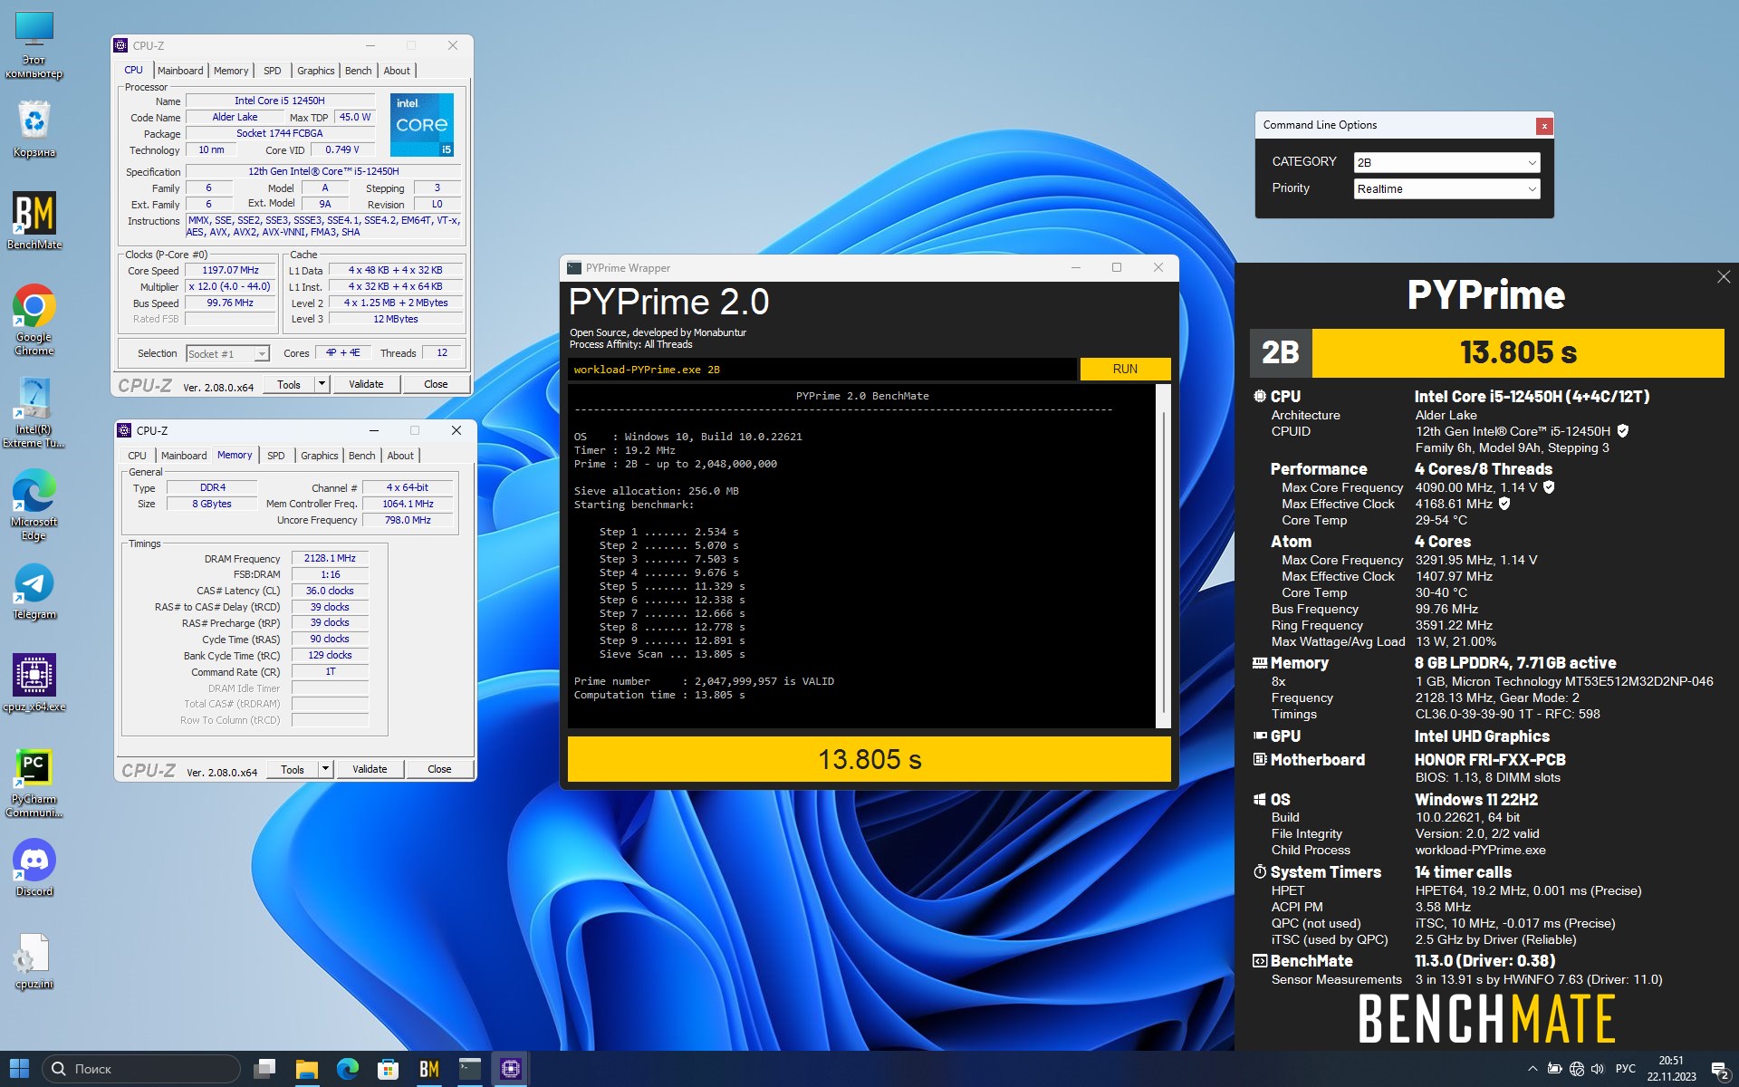Click RUN in PYPrime Wrapper
The height and width of the screenshot is (1087, 1739).
point(1125,369)
